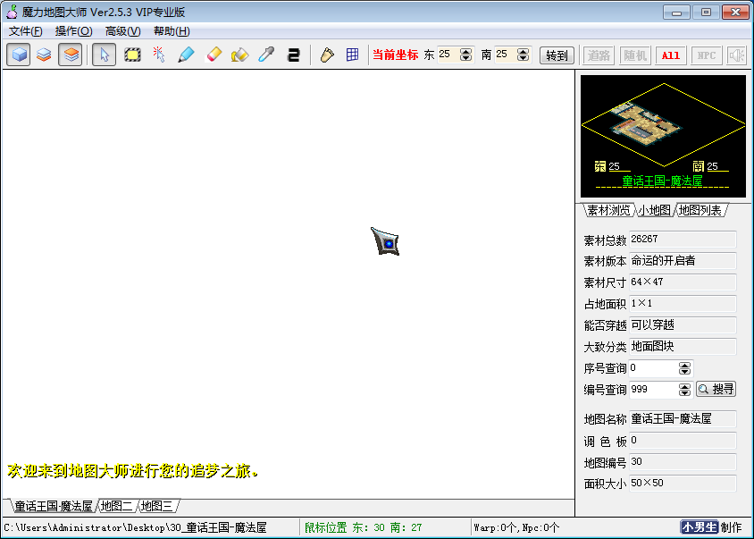
Task: Open the 文件(F) menu
Action: [x=25, y=31]
